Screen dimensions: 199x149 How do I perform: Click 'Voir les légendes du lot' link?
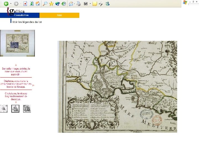(27, 22)
